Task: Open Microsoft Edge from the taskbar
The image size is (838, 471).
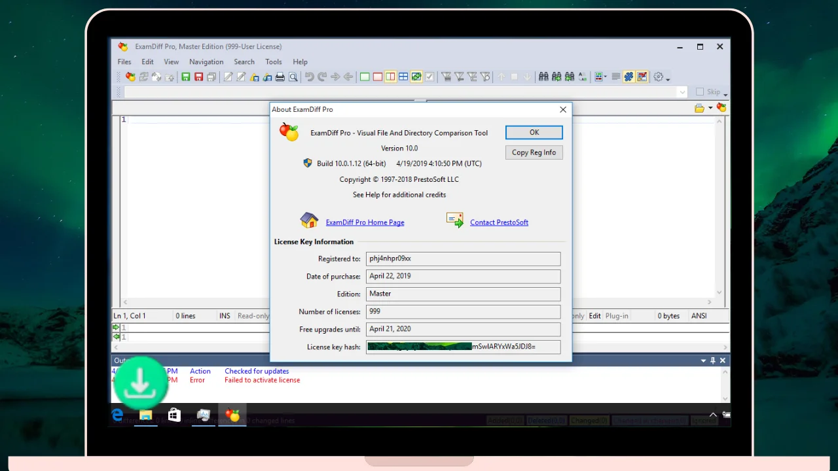Action: 118,415
